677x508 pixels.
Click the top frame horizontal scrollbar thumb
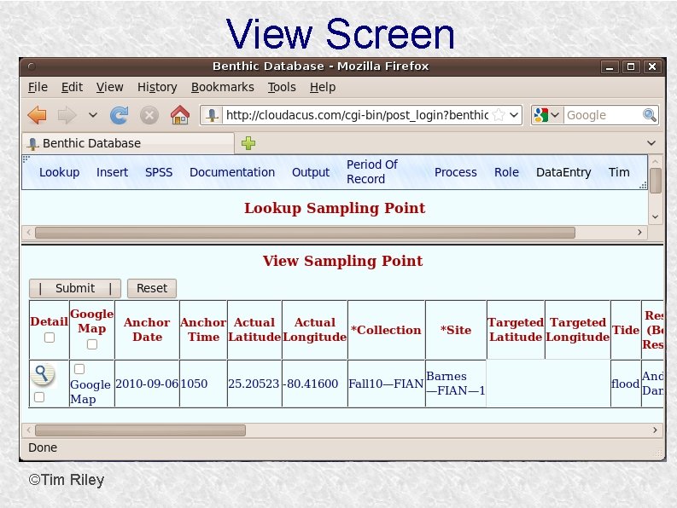click(x=305, y=233)
